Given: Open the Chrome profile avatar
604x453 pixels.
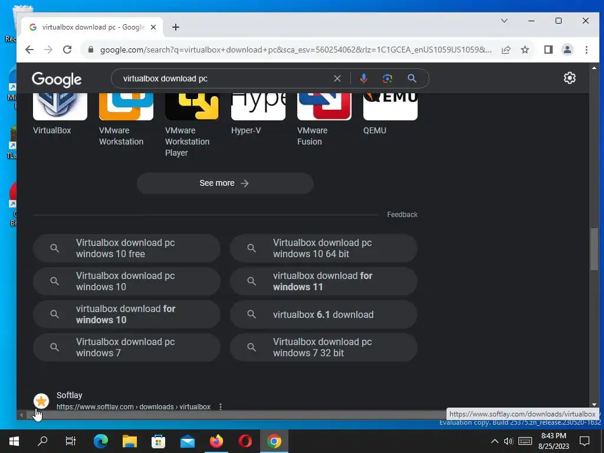Looking at the screenshot, I should [x=567, y=50].
